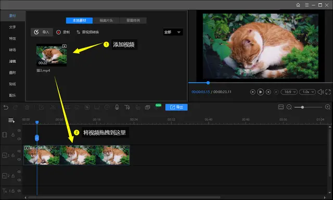
Task: Click the audio/video convert arrows icon
Action: coord(78,32)
